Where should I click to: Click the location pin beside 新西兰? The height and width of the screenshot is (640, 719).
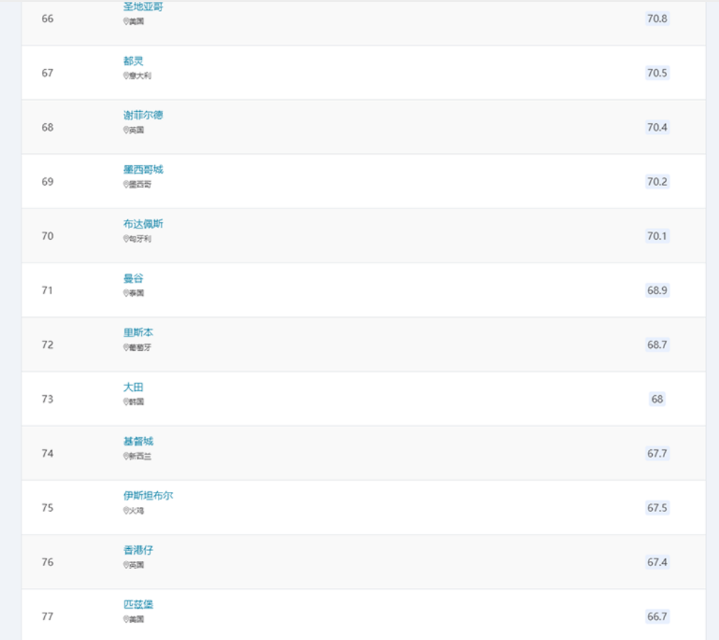(x=126, y=456)
